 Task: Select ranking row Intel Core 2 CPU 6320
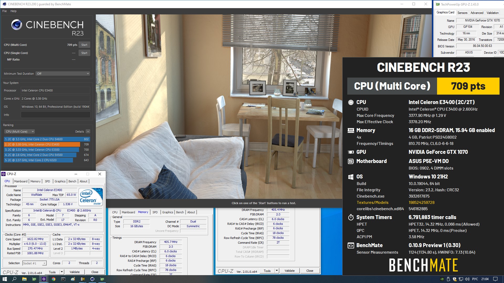point(47,160)
